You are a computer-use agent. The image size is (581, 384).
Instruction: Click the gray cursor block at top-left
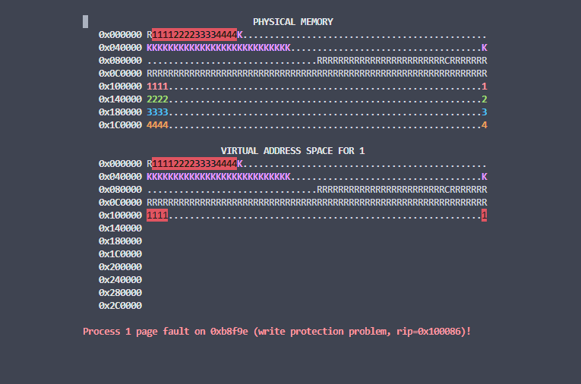click(86, 21)
